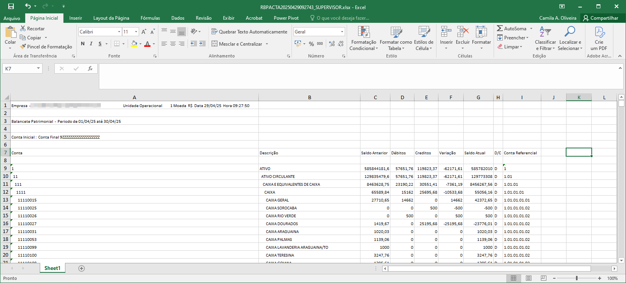Open Localizar e Selecionar magnifier
The image size is (626, 283).
(x=570, y=31)
